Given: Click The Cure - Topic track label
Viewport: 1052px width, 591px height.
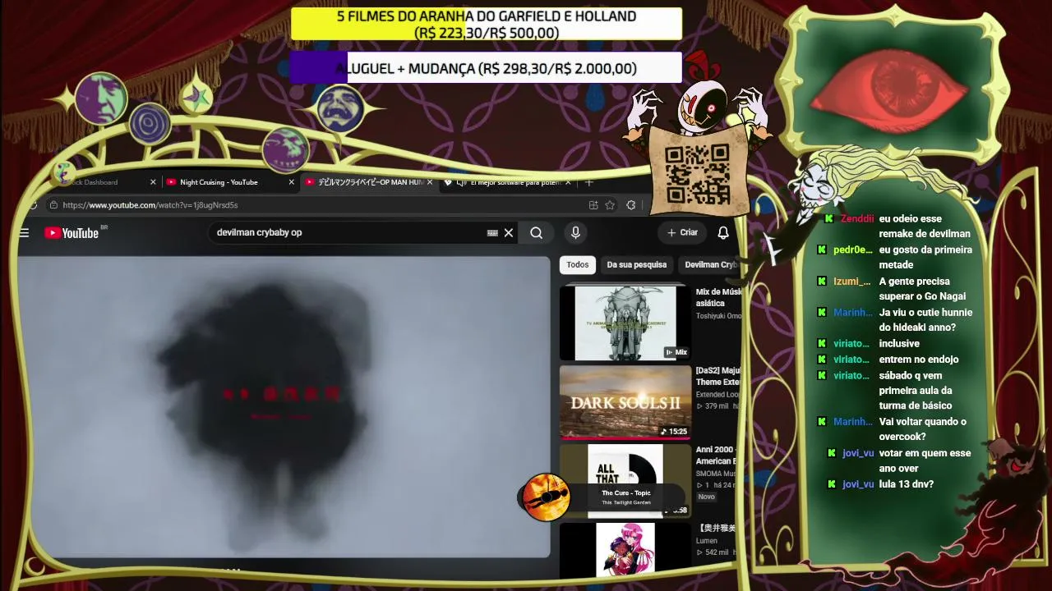Looking at the screenshot, I should [626, 493].
